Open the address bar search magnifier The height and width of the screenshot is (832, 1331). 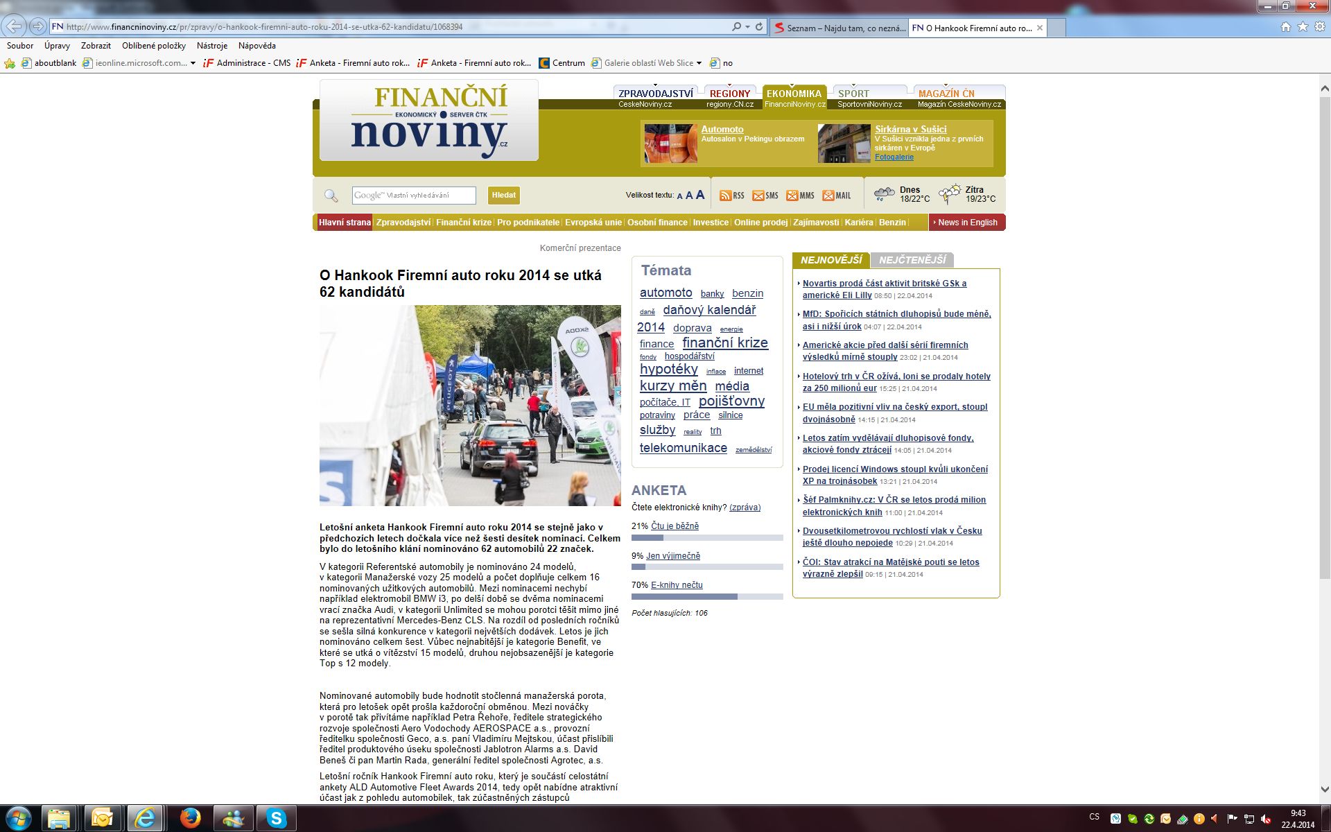[736, 27]
